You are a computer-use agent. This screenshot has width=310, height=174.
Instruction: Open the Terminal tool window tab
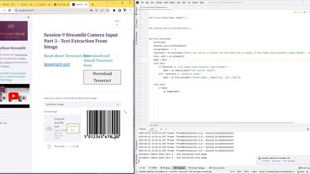(x=179, y=168)
